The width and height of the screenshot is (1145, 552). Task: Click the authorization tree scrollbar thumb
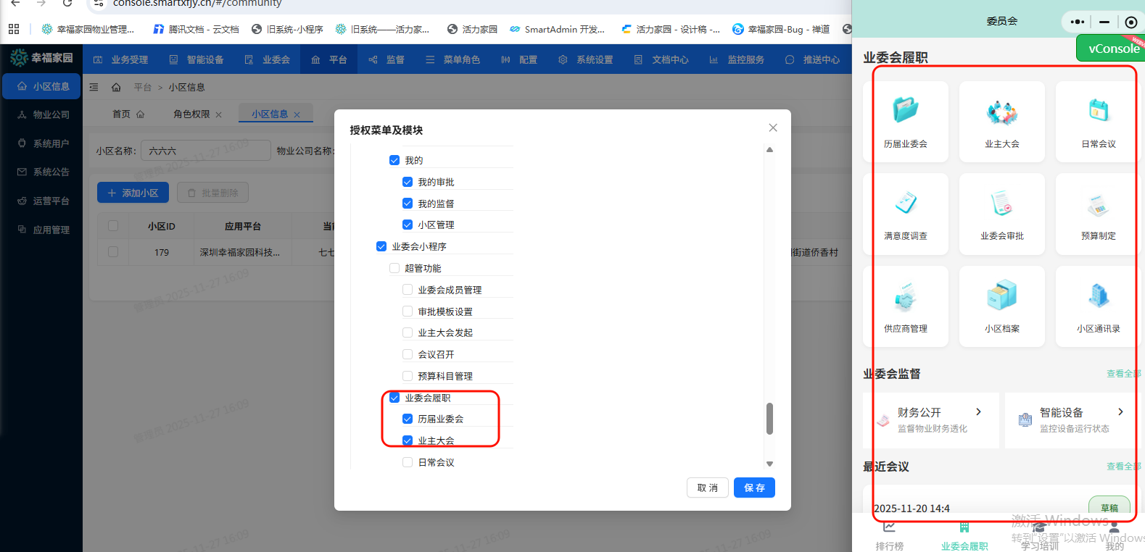(x=769, y=419)
